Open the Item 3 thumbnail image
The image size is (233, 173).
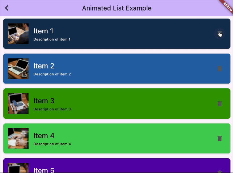(x=18, y=104)
